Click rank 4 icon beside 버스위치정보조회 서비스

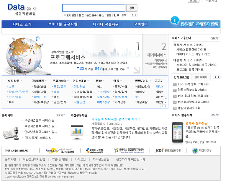[x=175, y=102]
